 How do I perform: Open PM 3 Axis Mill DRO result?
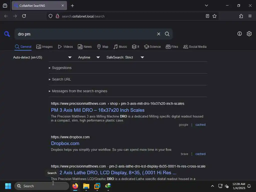(x=98, y=110)
